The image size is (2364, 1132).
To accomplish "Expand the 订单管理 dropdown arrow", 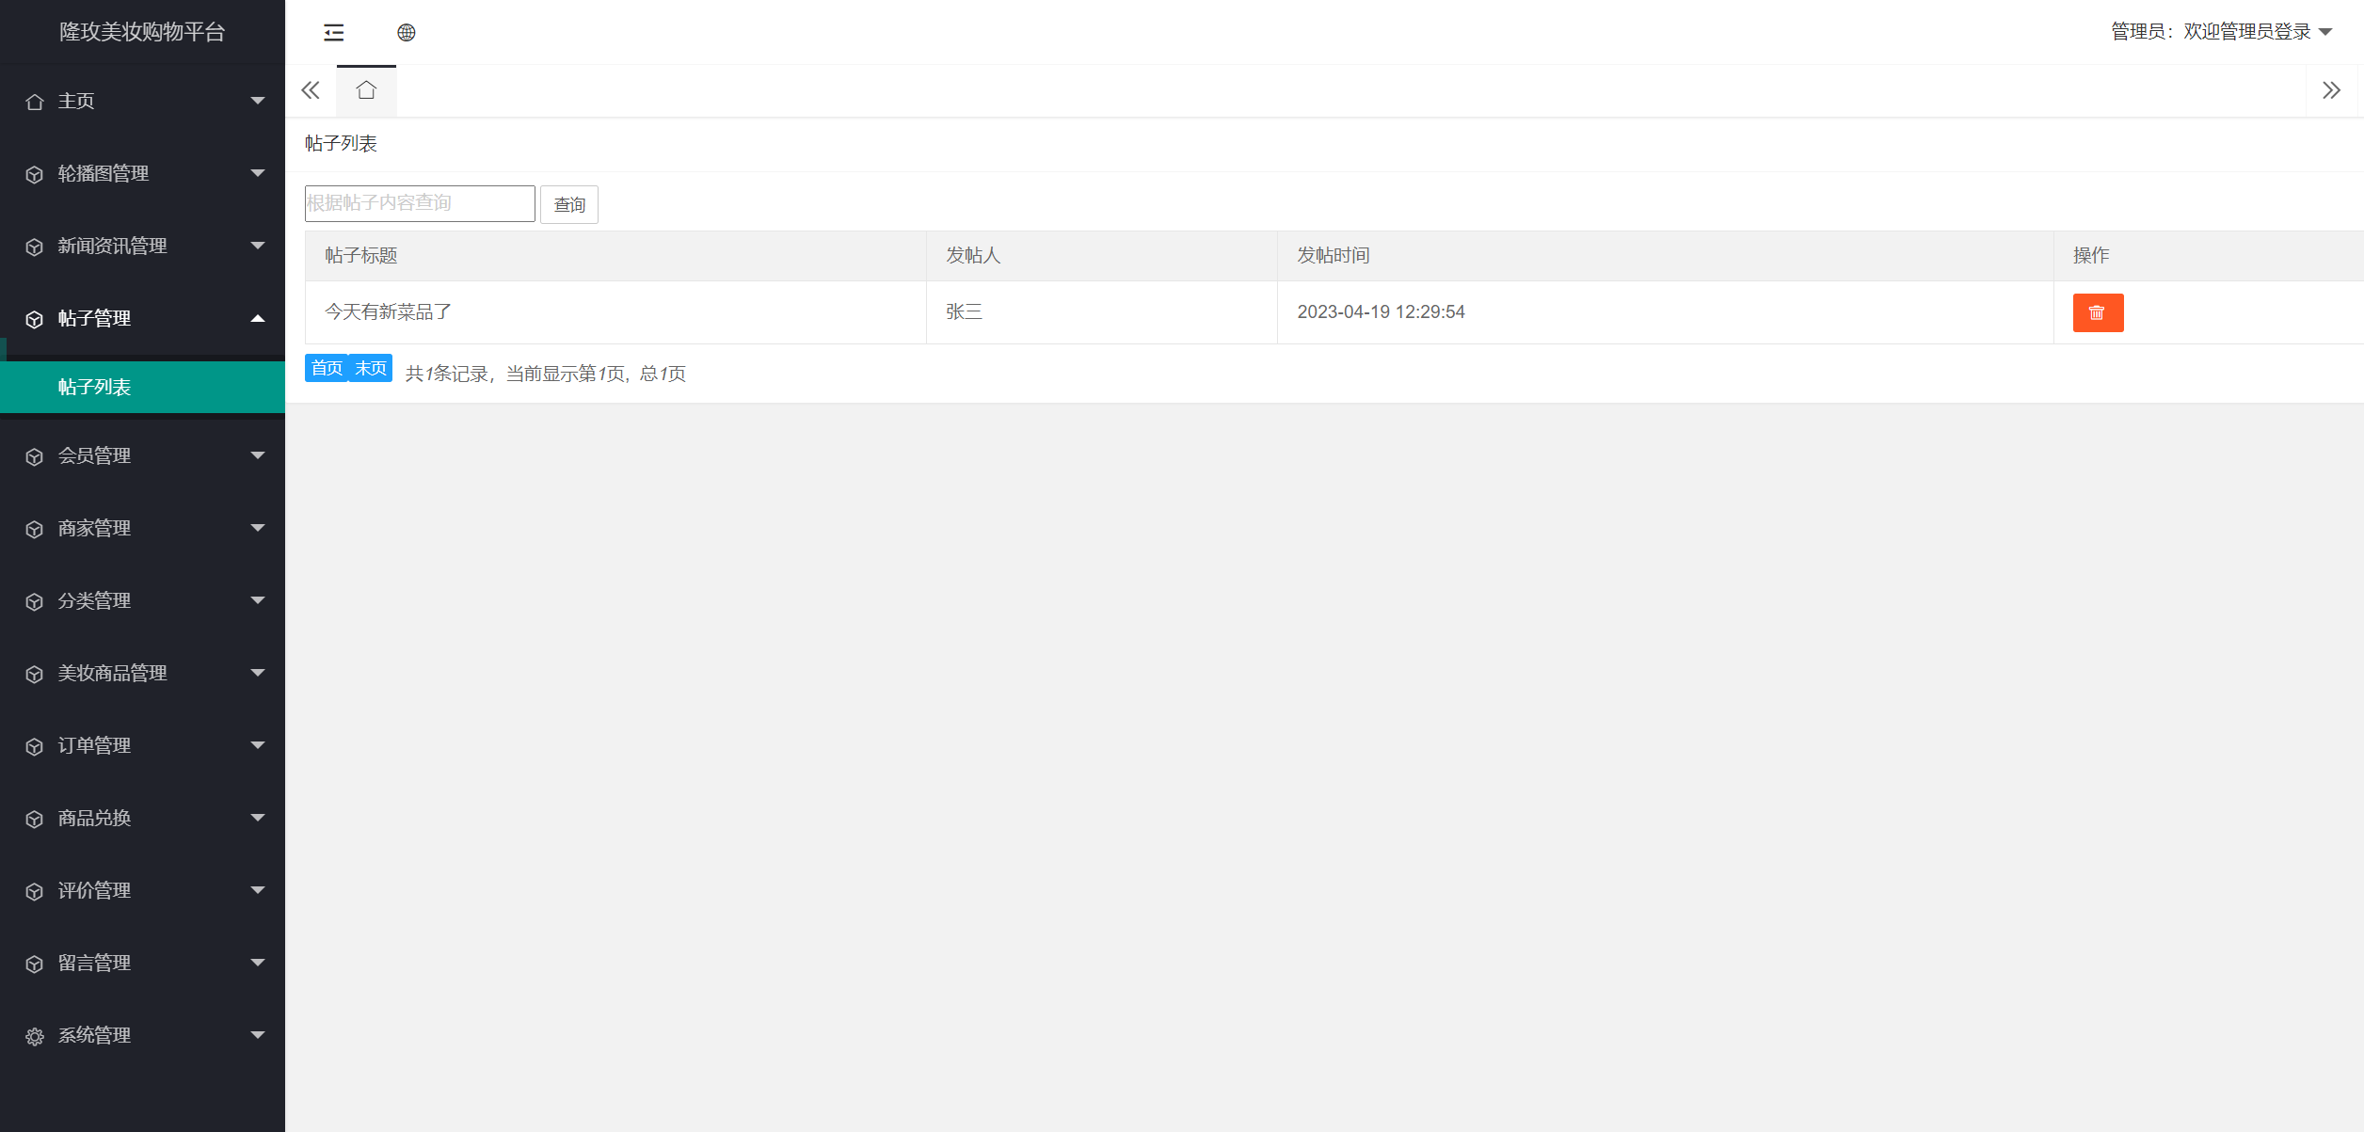I will click(x=257, y=745).
